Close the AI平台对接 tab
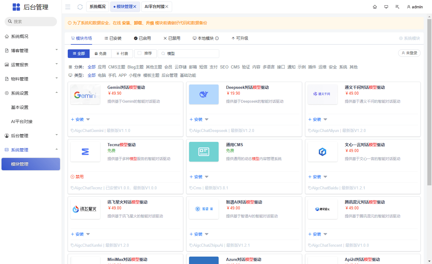The height and width of the screenshot is (264, 432). [x=167, y=6]
